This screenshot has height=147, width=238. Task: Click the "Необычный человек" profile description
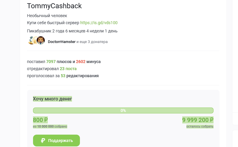coord(47,16)
